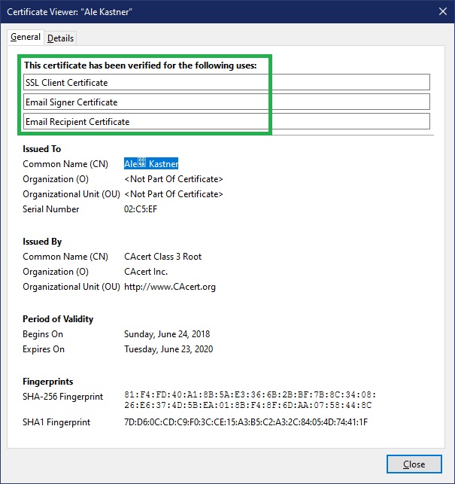Click the SHA1 fingerprint value
The image size is (455, 484).
tap(246, 422)
